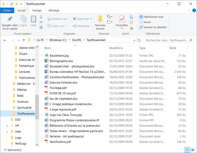Click the Nouveau dossier folder icon
Viewport: 197px width, 153px height.
[100, 19]
